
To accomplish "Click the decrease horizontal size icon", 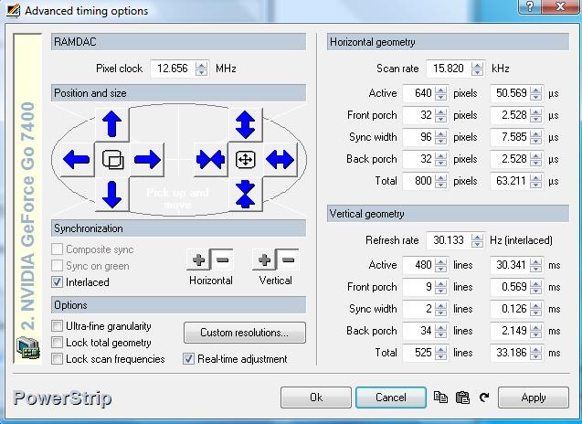I will tap(210, 160).
